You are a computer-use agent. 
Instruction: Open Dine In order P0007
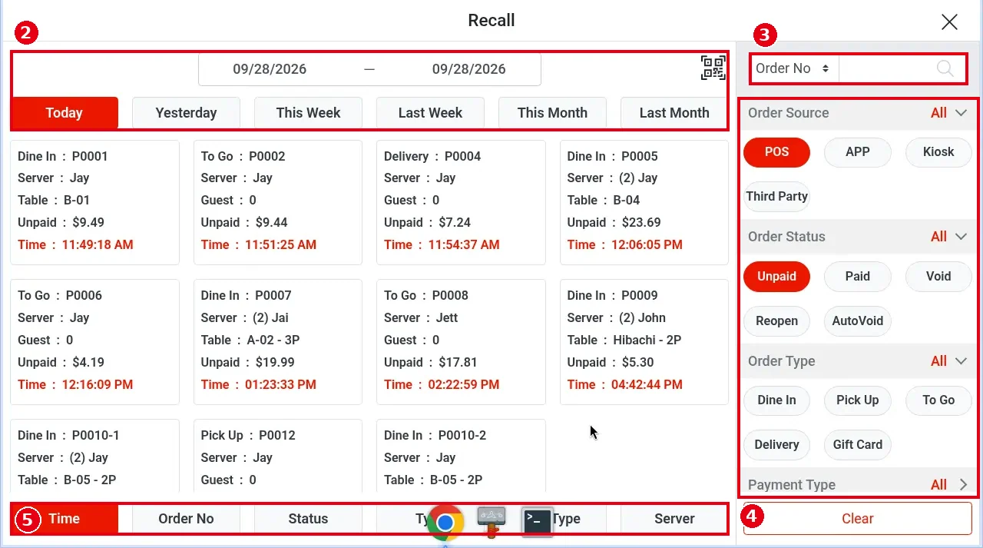[x=278, y=342]
